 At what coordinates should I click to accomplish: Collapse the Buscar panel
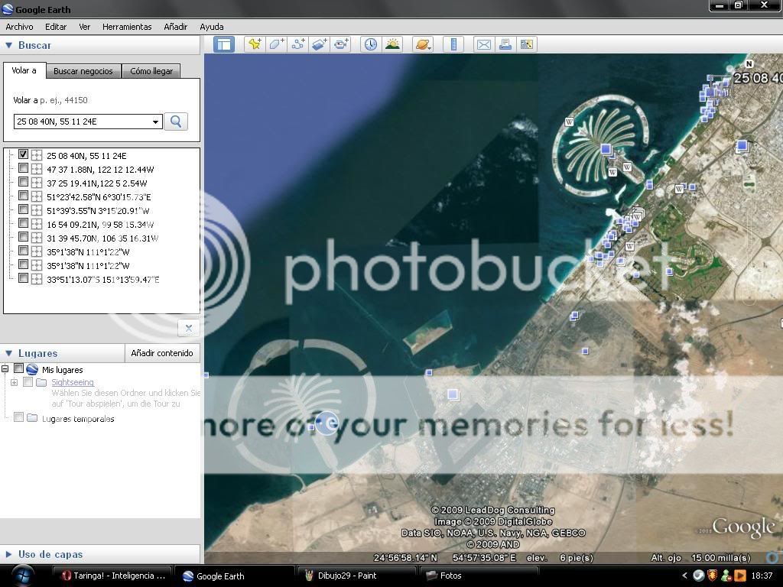click(x=8, y=45)
